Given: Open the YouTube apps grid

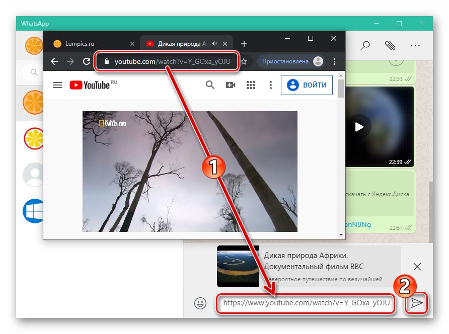Looking at the screenshot, I should point(251,85).
